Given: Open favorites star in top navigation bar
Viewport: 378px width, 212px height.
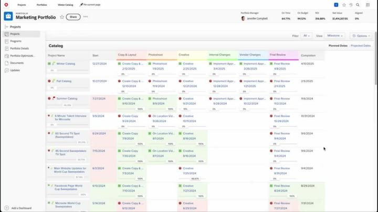Looking at the screenshot, I should (x=344, y=5).
